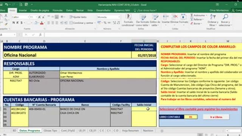The image size is (242, 136).
Task: Open the Glosas Tipo sheet tab
Action: pyautogui.click(x=50, y=131)
